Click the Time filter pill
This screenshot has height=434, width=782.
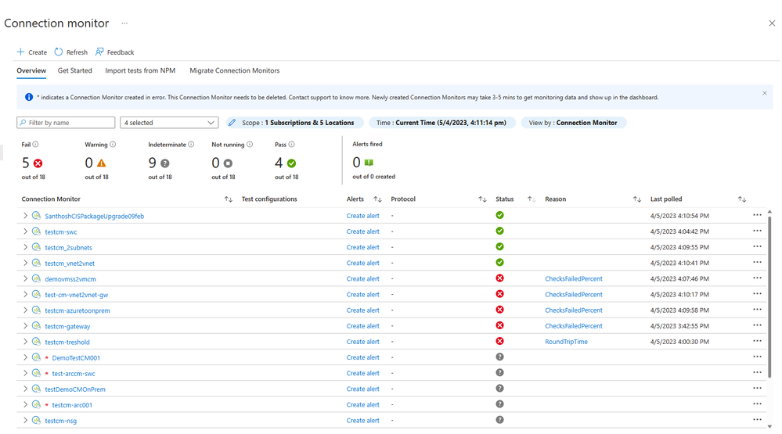coord(441,123)
